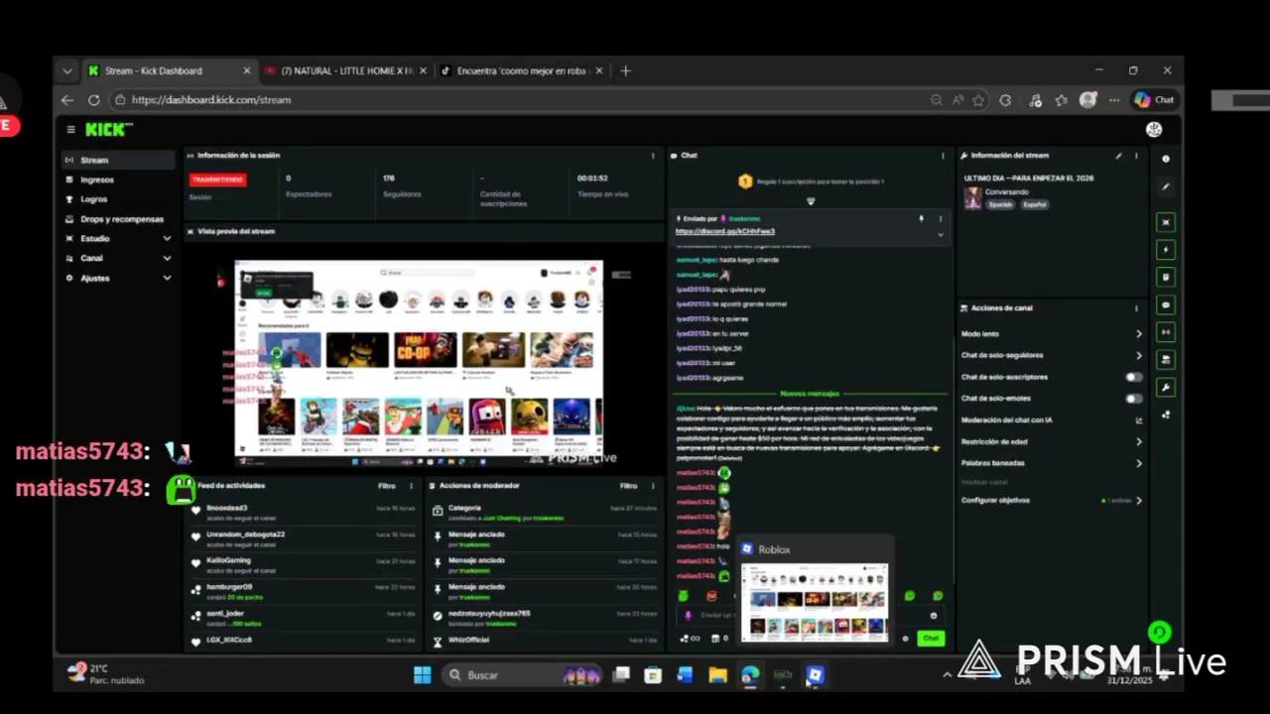Open File Explorer from the taskbar
The image size is (1270, 714).
717,675
